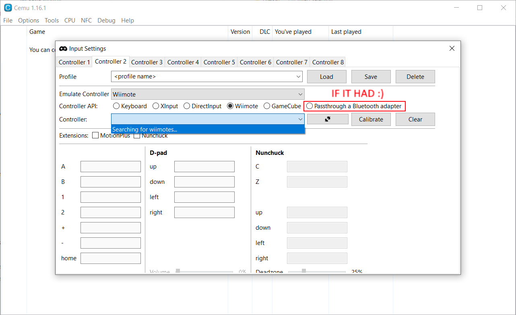Click the Delete profile button
516x315 pixels.
[415, 76]
